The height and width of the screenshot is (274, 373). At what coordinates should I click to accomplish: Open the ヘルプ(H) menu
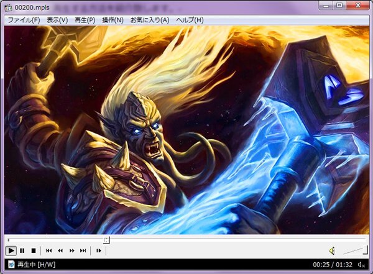coord(190,20)
